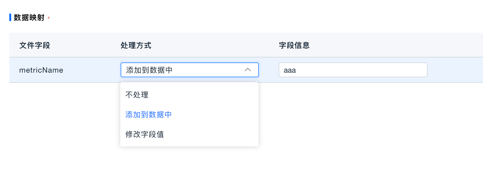The image size is (483, 178).
Task: Click the dropdown panel below the select box
Action: (x=189, y=114)
